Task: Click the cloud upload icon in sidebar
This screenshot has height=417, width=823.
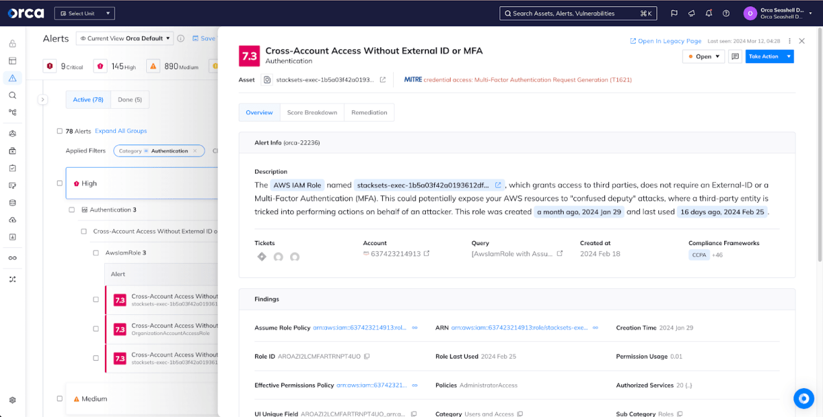Action: coord(12,220)
